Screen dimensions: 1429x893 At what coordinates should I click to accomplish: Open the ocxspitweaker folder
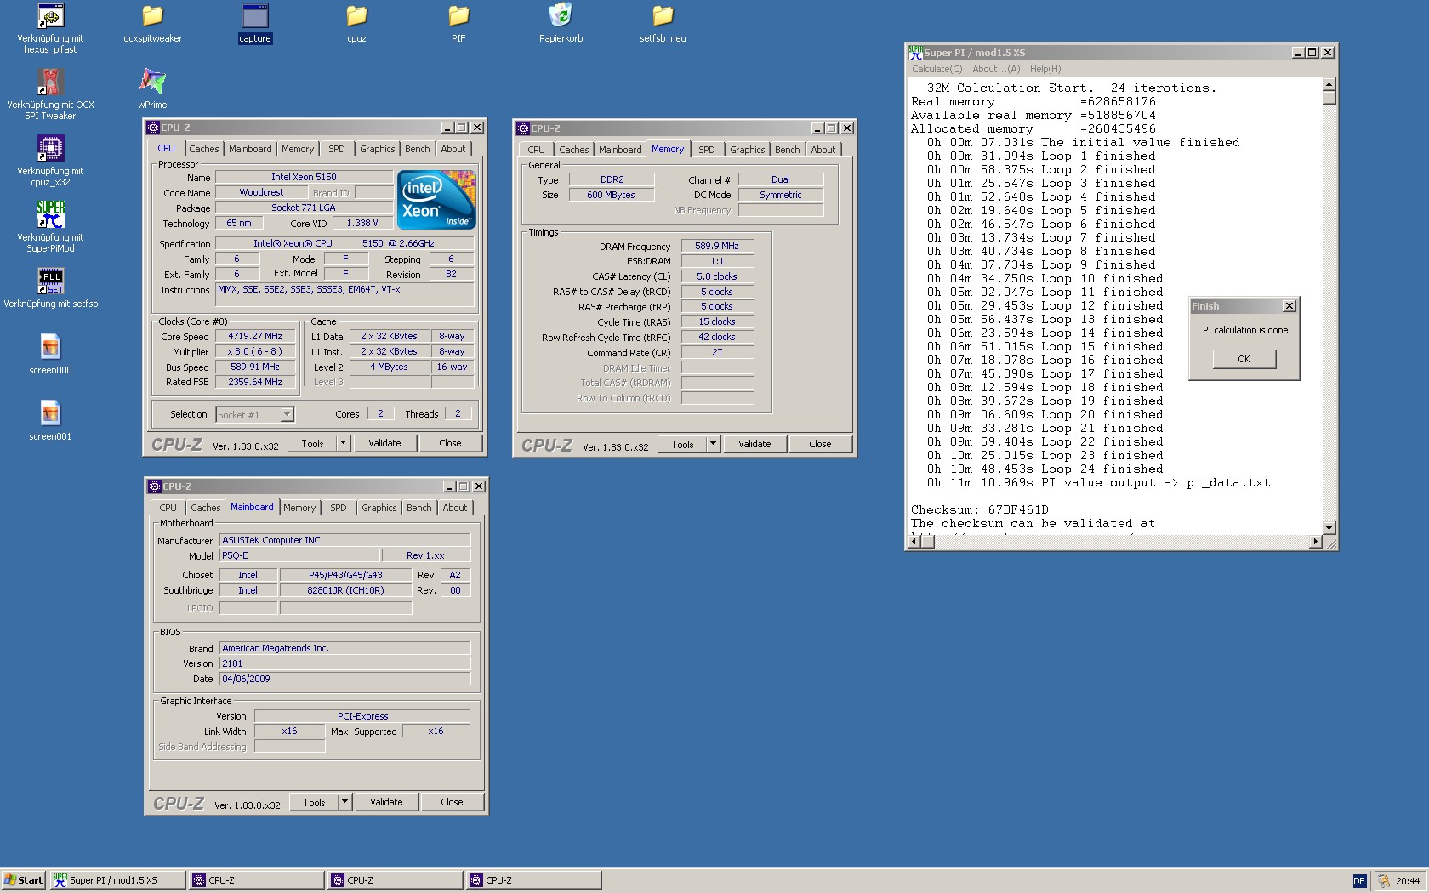coord(152,16)
